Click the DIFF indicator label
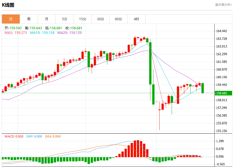This screenshot has width=234, height=167. tap(34, 136)
